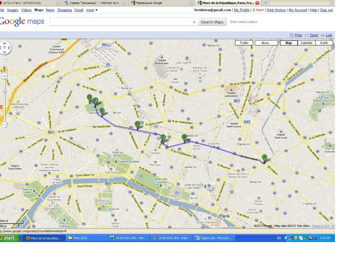The width and height of the screenshot is (340, 272).
Task: Click green route marker F
Action: (x=96, y=102)
